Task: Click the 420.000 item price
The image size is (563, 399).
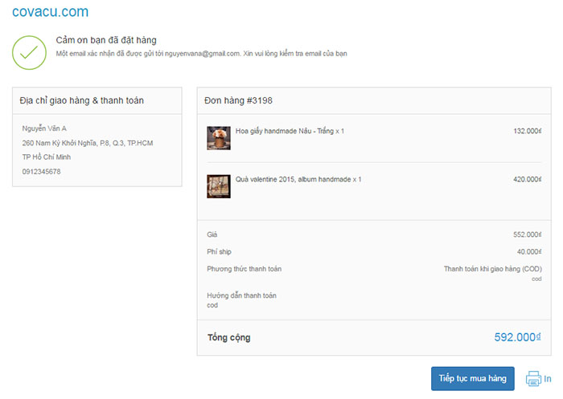Action: [527, 179]
